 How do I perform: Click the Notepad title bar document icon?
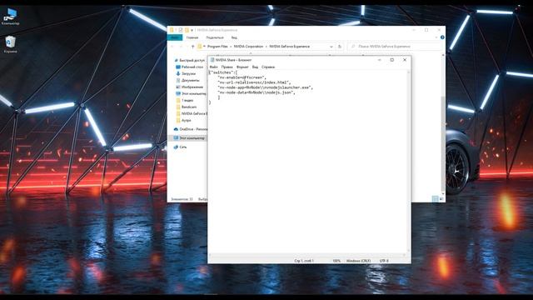(x=212, y=60)
